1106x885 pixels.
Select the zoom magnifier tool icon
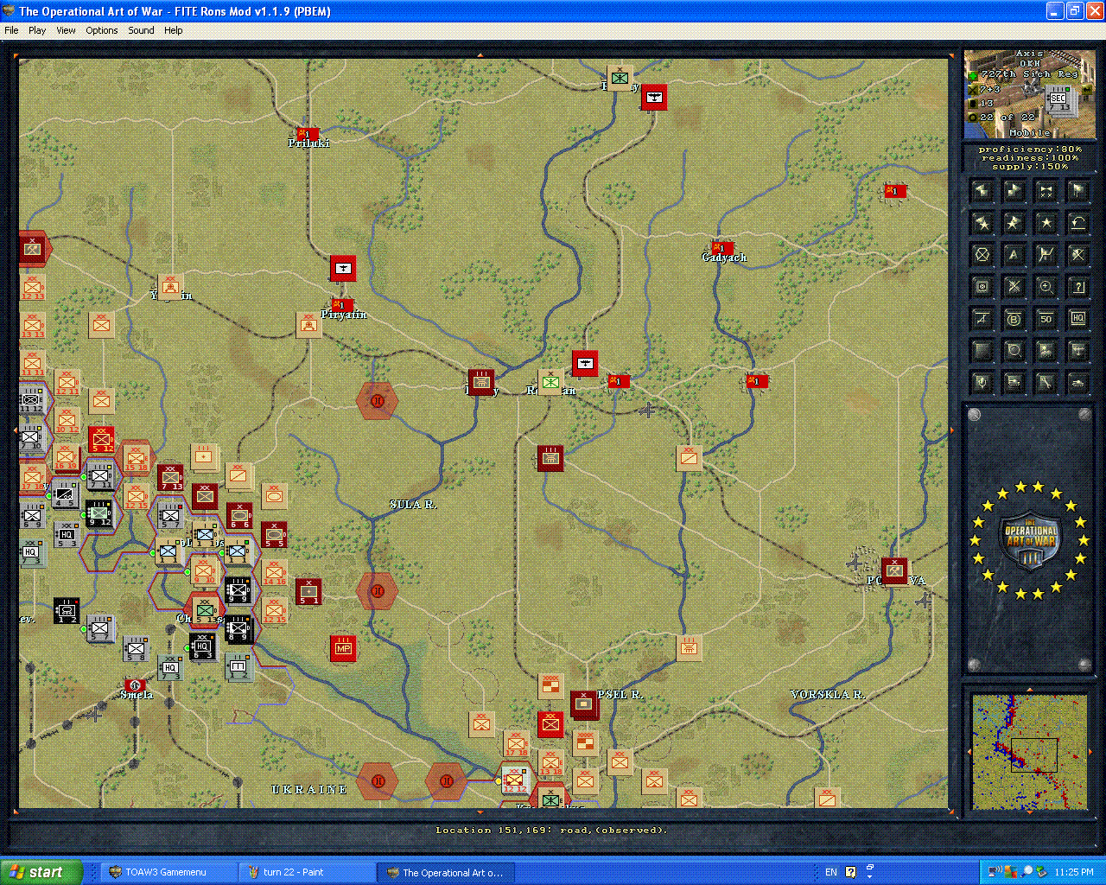1045,286
